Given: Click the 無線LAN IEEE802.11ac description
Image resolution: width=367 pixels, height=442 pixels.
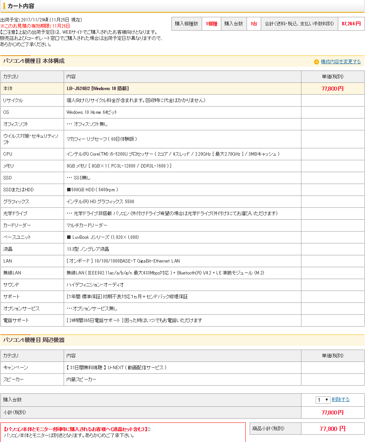Looking at the screenshot, I should [x=165, y=273].
